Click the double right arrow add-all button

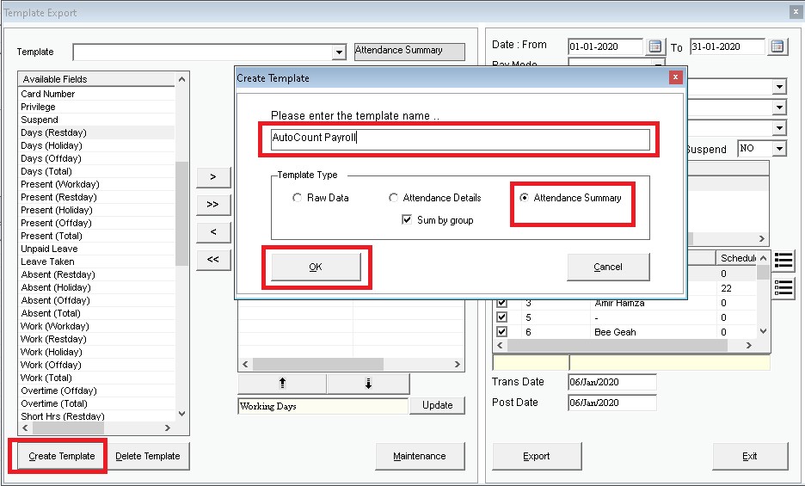coord(212,205)
